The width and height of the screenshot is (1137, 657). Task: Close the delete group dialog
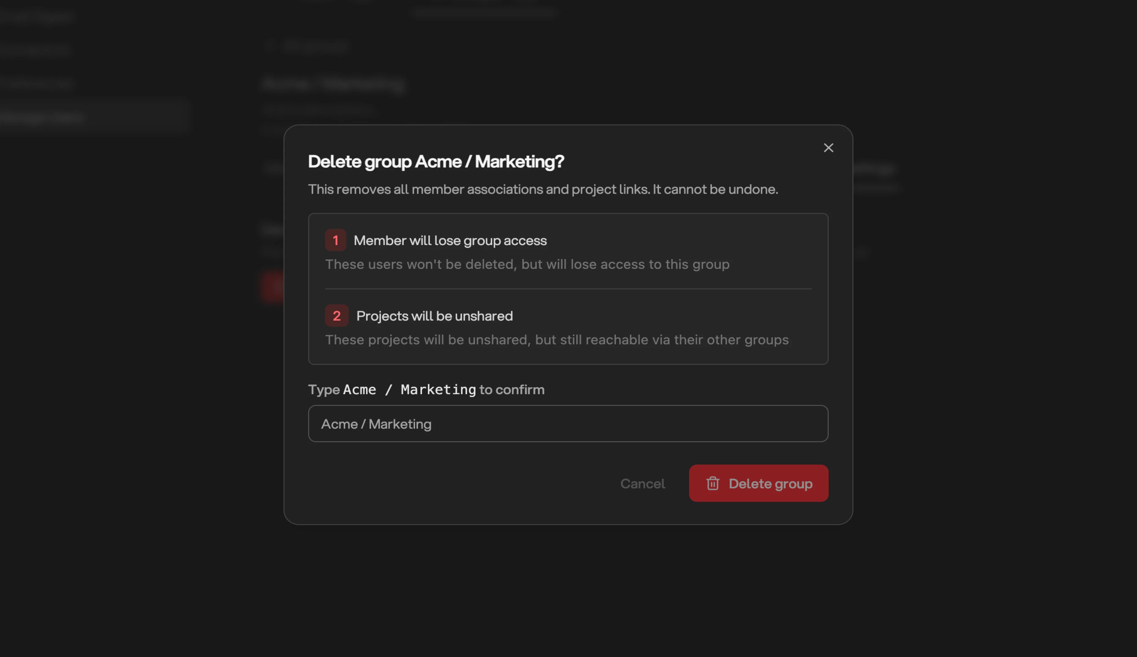coord(828,148)
